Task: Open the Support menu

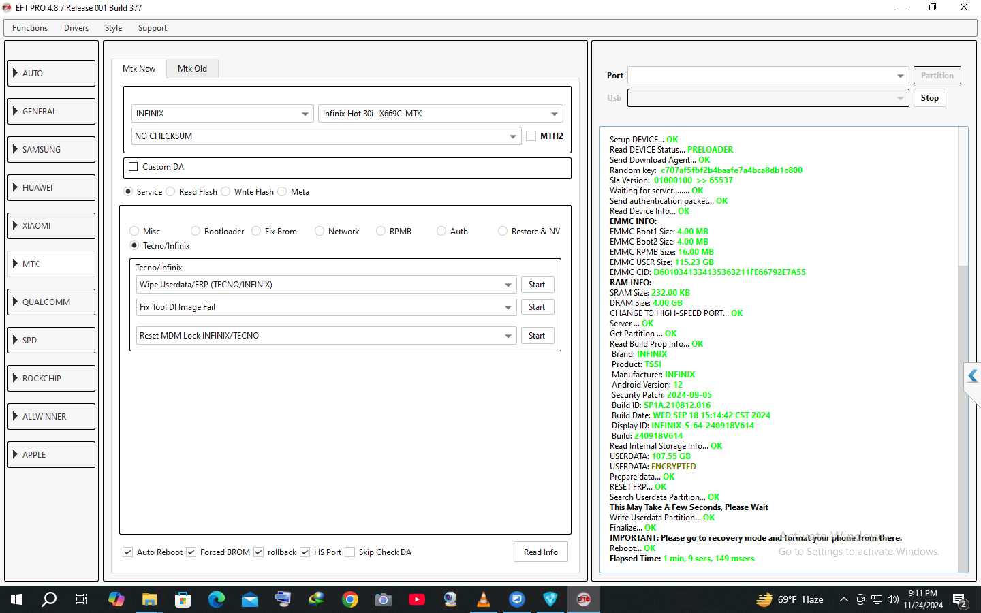Action: [153, 28]
